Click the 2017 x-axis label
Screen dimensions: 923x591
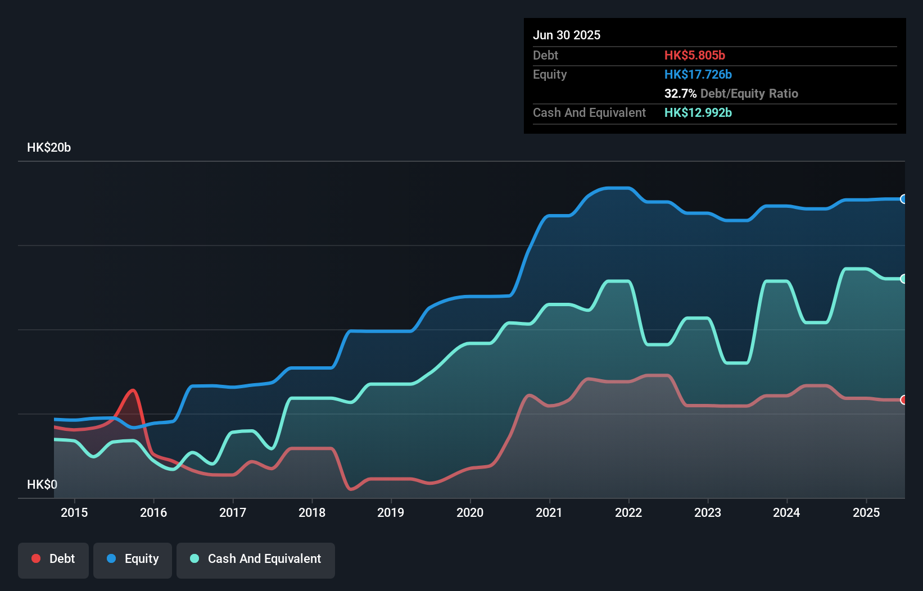(233, 512)
